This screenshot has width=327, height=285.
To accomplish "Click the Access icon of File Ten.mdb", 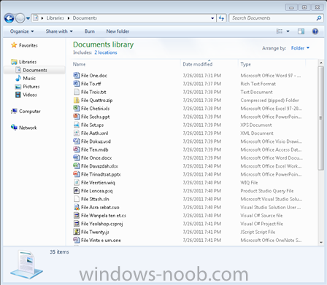I will tap(77, 149).
